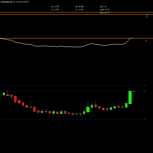Click the large red candle with the biggest drop
This screenshot has width=153, height=153.
15,99
